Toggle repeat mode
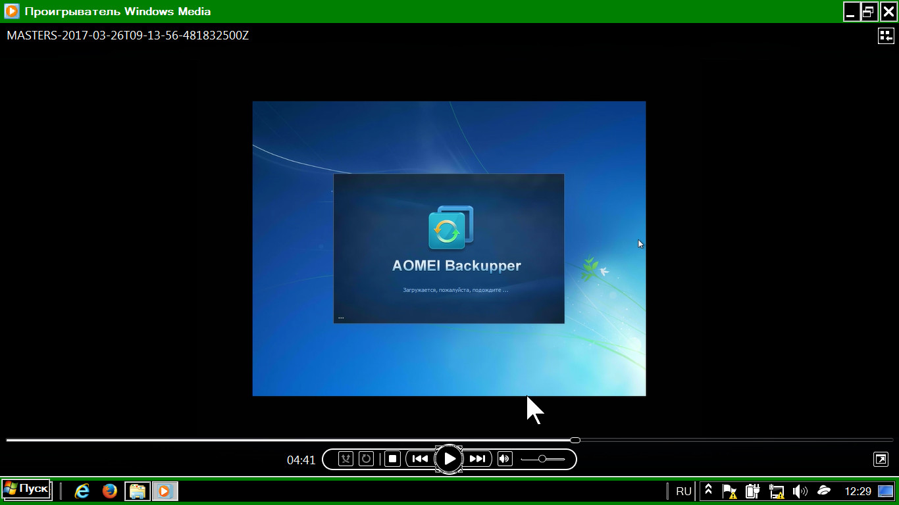 pos(366,459)
